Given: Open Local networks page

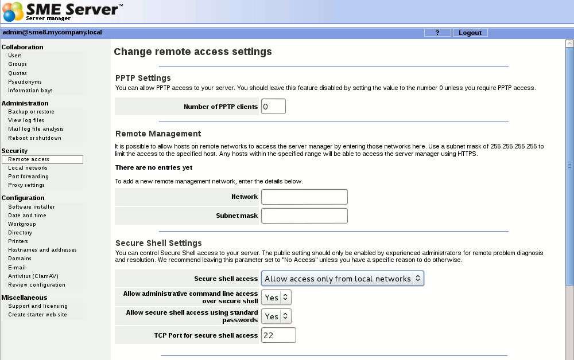Looking at the screenshot, I should point(28,168).
